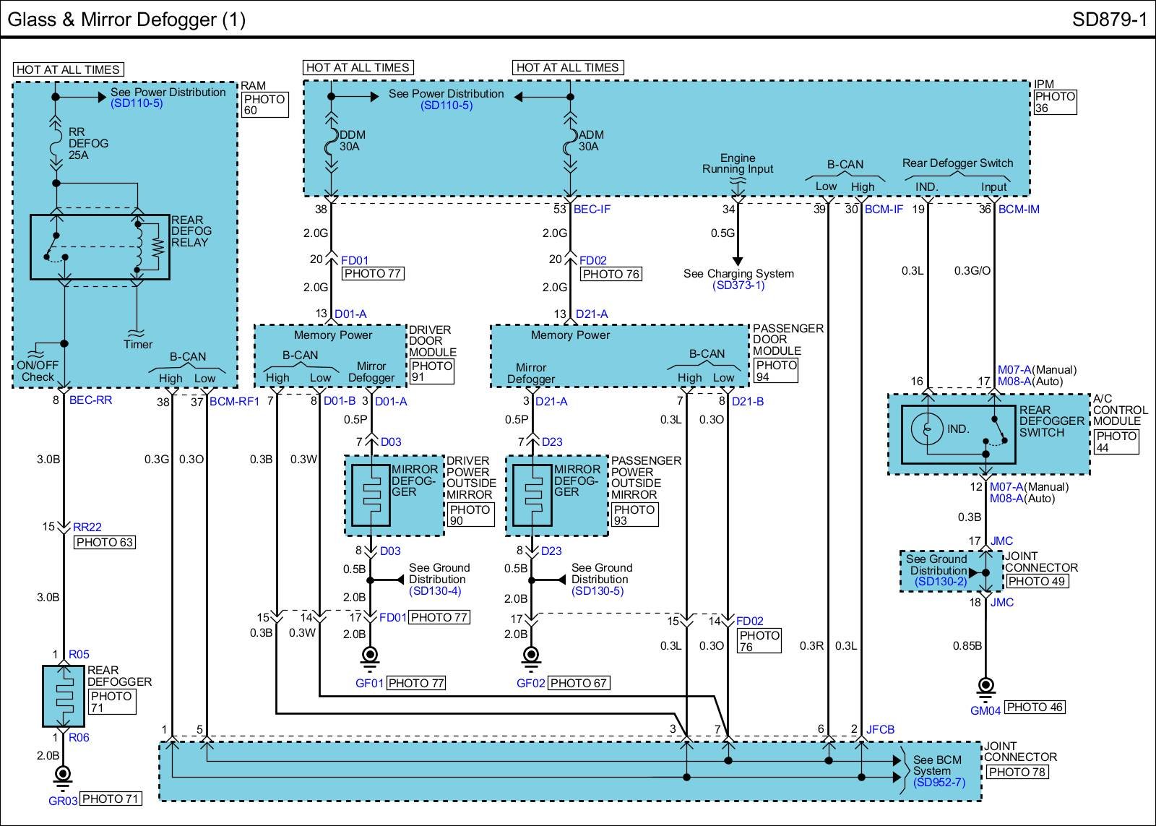1156x826 pixels.
Task: Click the GF01 ground symbol
Action: (x=370, y=656)
